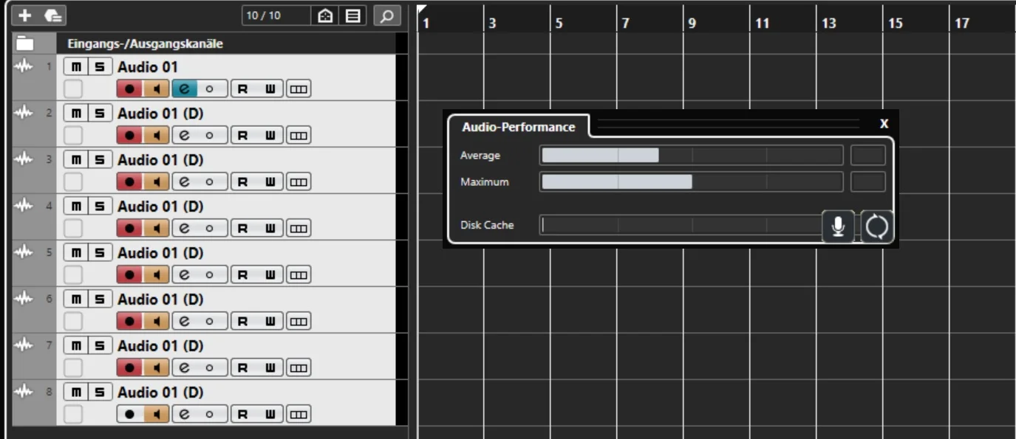Click the 10 / 10 track count field
1016x439 pixels.
point(276,15)
